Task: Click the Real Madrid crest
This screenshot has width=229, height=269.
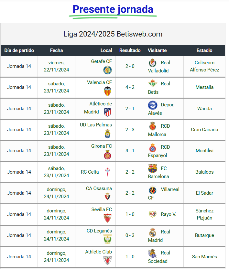Action: (153, 232)
